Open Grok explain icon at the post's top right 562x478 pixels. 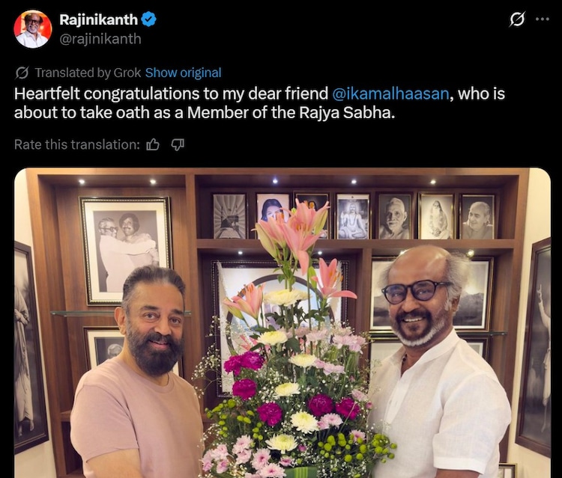[x=517, y=19]
